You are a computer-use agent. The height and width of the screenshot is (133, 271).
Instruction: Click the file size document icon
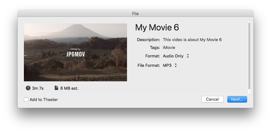pos(56,88)
